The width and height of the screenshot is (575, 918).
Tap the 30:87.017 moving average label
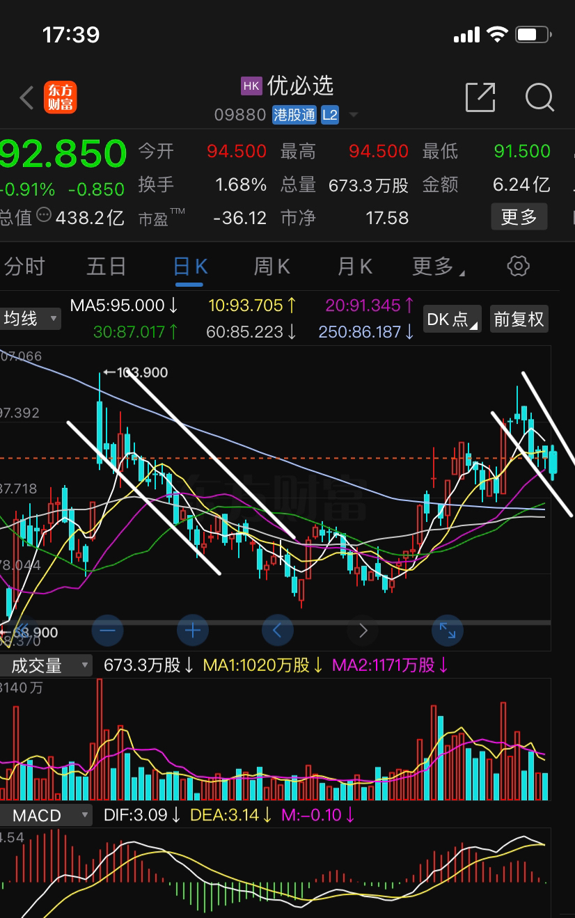136,332
